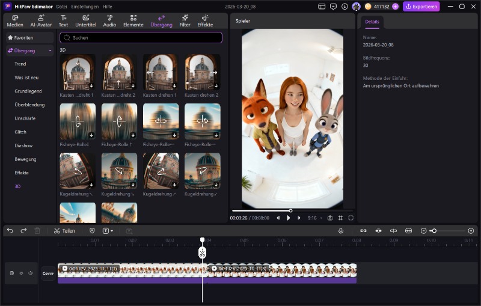Open the 9:16 aspect ratio dropdown
Image resolution: width=481 pixels, height=306 pixels.
click(x=314, y=218)
